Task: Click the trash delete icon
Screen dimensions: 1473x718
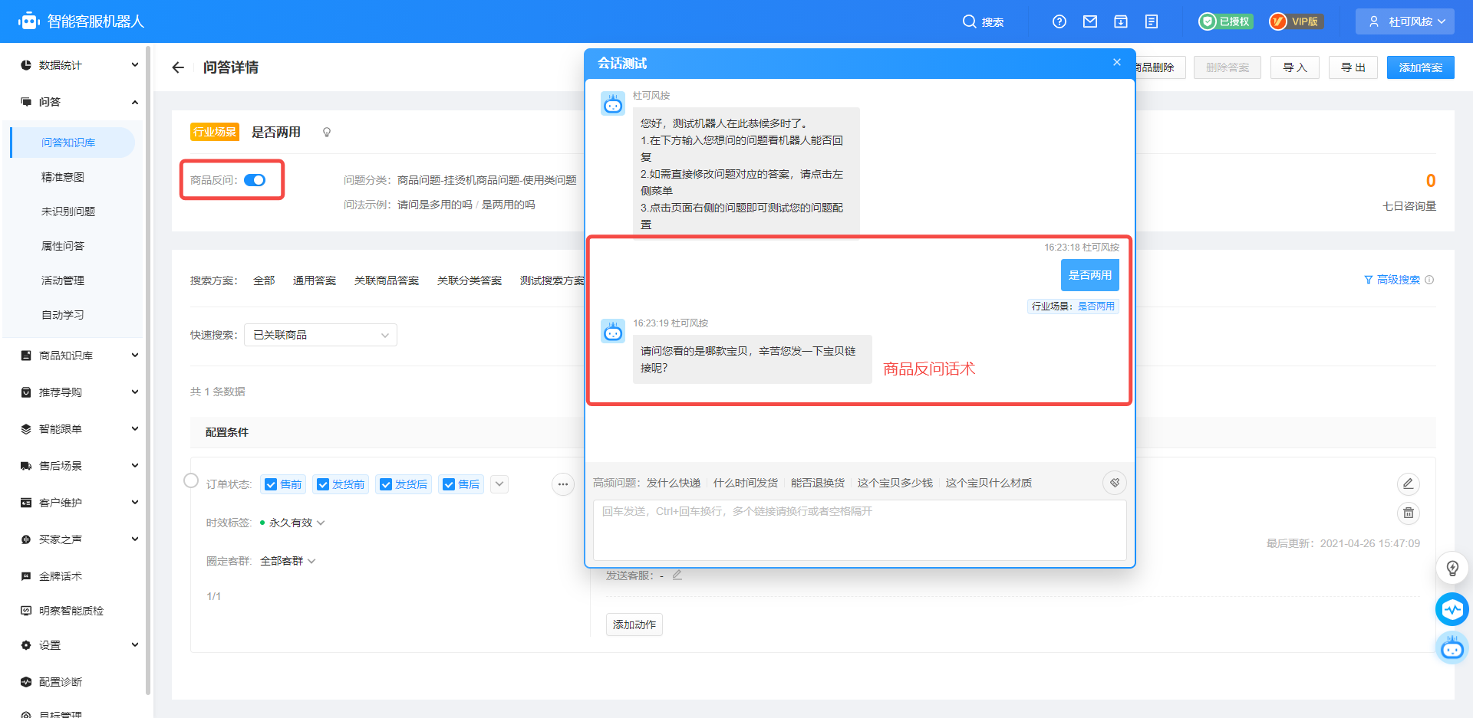Action: click(x=1409, y=513)
